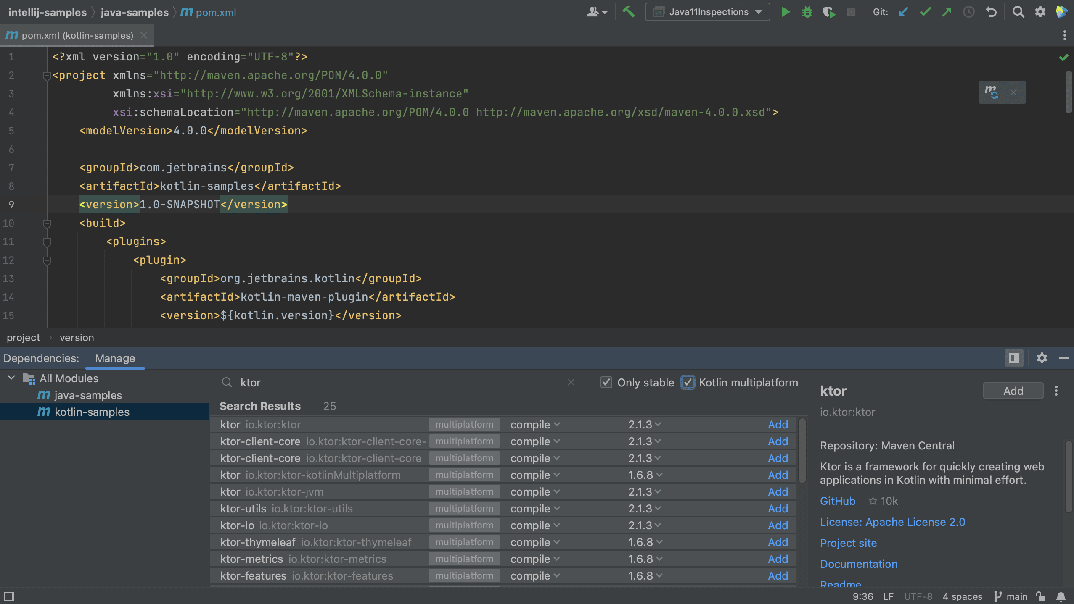Run the Java11Inspections configuration
The image size is (1074, 604).
(785, 12)
